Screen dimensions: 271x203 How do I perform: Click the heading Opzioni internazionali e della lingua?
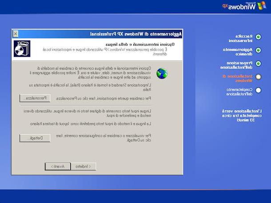pos(140,44)
